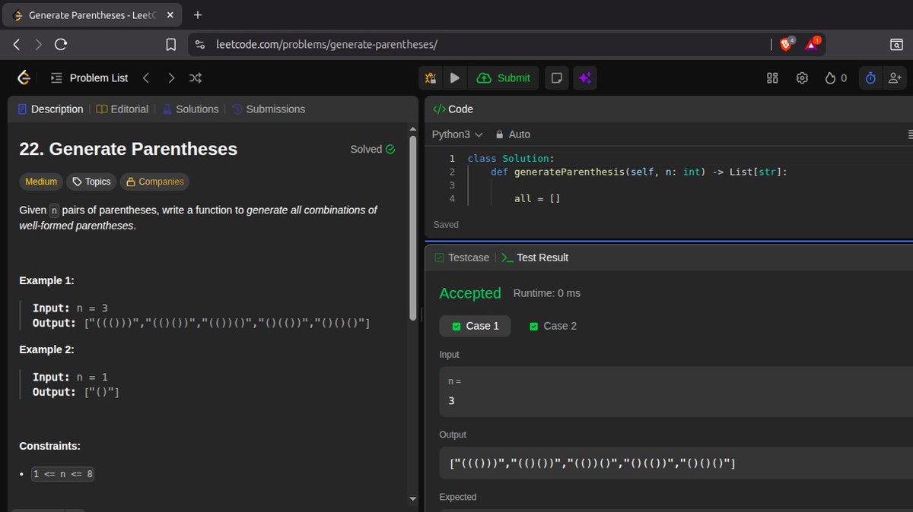Click the streak flame counter
The height and width of the screenshot is (512, 913).
[x=836, y=77]
